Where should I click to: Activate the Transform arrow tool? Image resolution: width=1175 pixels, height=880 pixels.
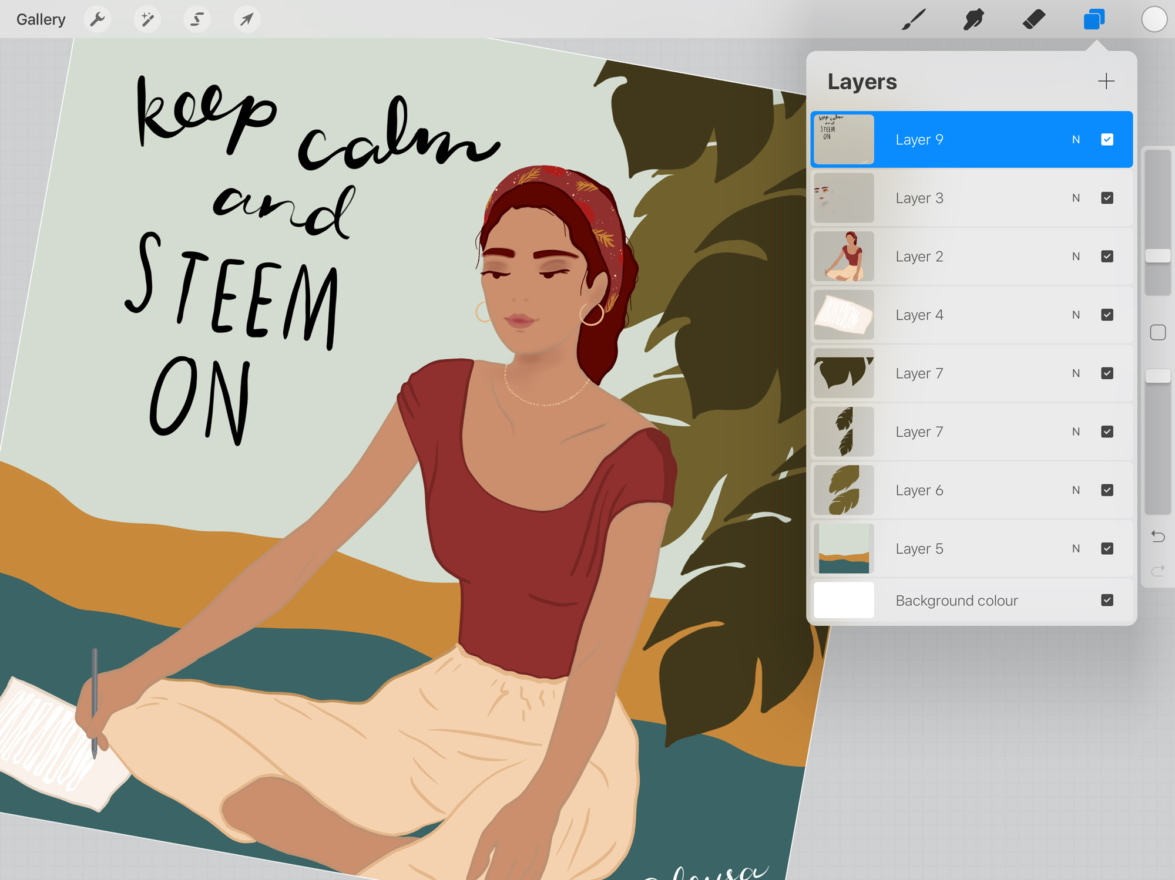[x=247, y=19]
